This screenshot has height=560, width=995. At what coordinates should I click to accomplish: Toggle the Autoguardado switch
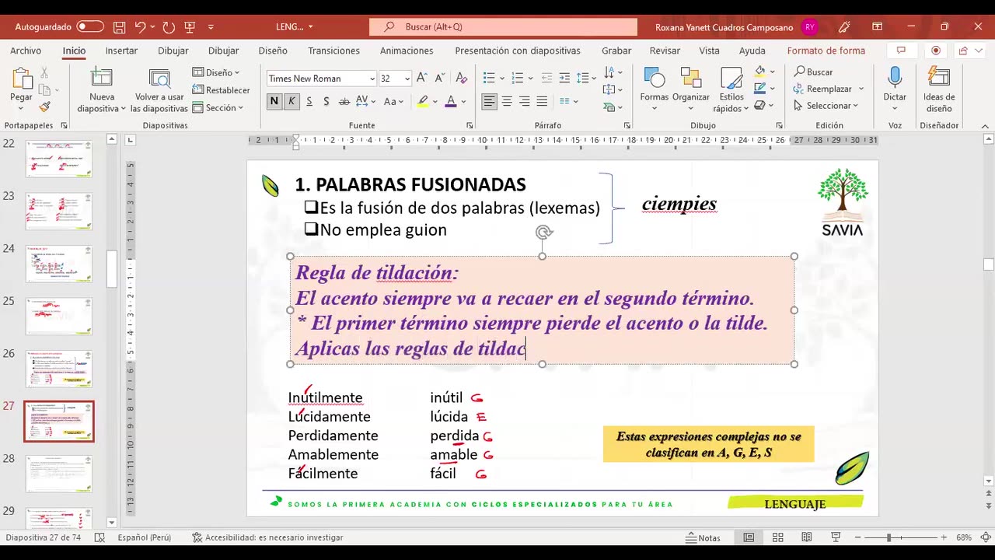click(90, 26)
